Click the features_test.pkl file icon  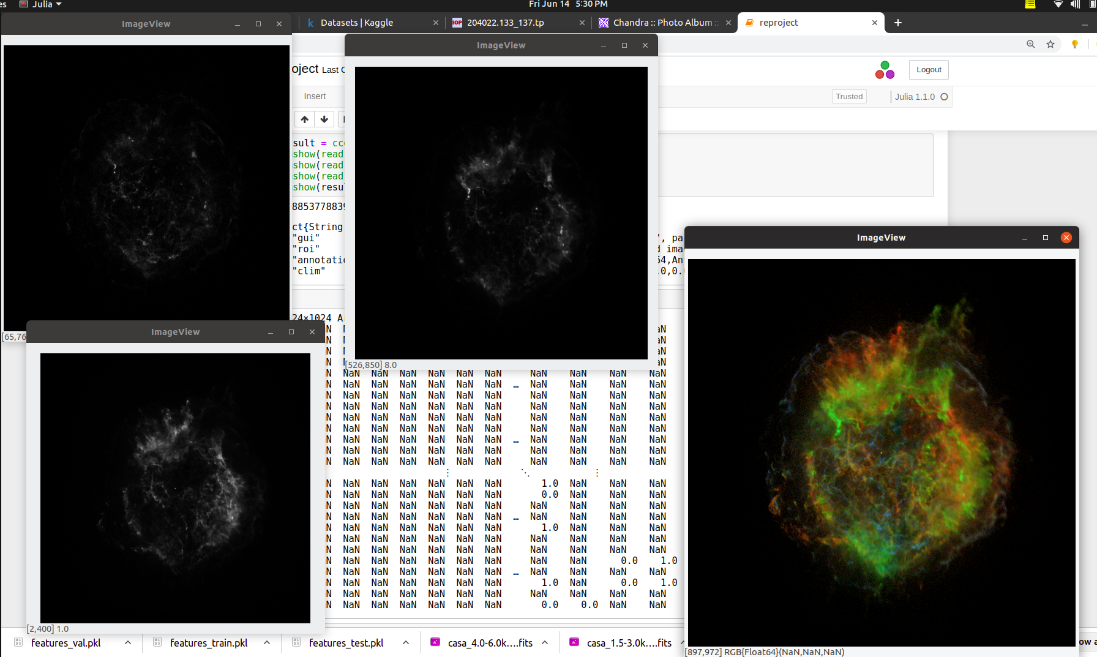[x=296, y=642]
